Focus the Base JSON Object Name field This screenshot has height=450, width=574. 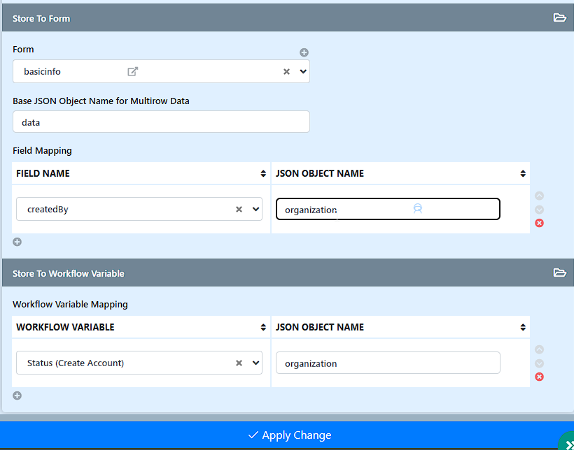tap(161, 122)
